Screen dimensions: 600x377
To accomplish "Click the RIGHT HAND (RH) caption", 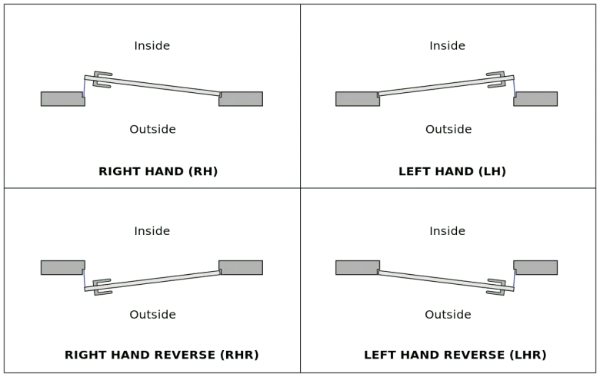I will [x=158, y=171].
